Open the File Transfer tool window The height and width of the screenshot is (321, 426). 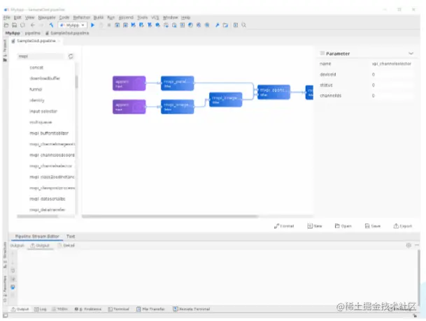[151, 309]
